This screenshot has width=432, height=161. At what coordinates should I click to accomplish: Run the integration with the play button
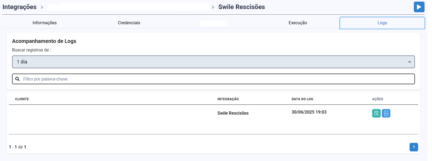(x=419, y=7)
